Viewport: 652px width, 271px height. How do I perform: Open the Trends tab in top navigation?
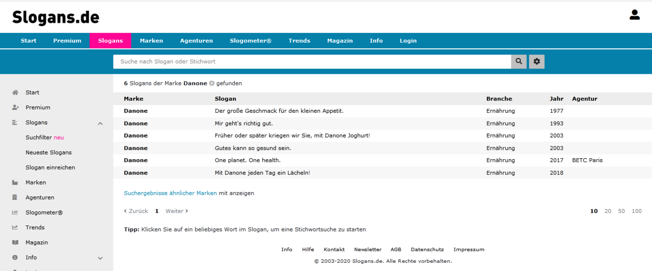(x=299, y=41)
